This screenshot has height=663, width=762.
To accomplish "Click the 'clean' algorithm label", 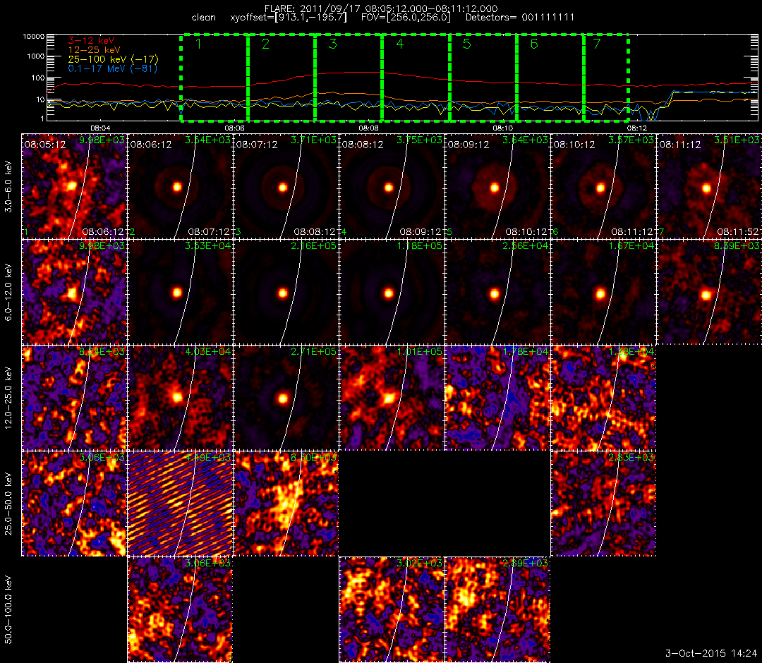I will (204, 18).
